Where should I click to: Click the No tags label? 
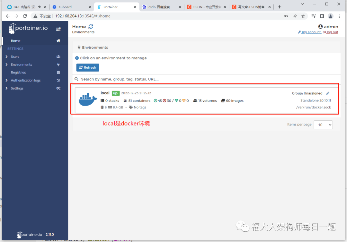pos(140,108)
